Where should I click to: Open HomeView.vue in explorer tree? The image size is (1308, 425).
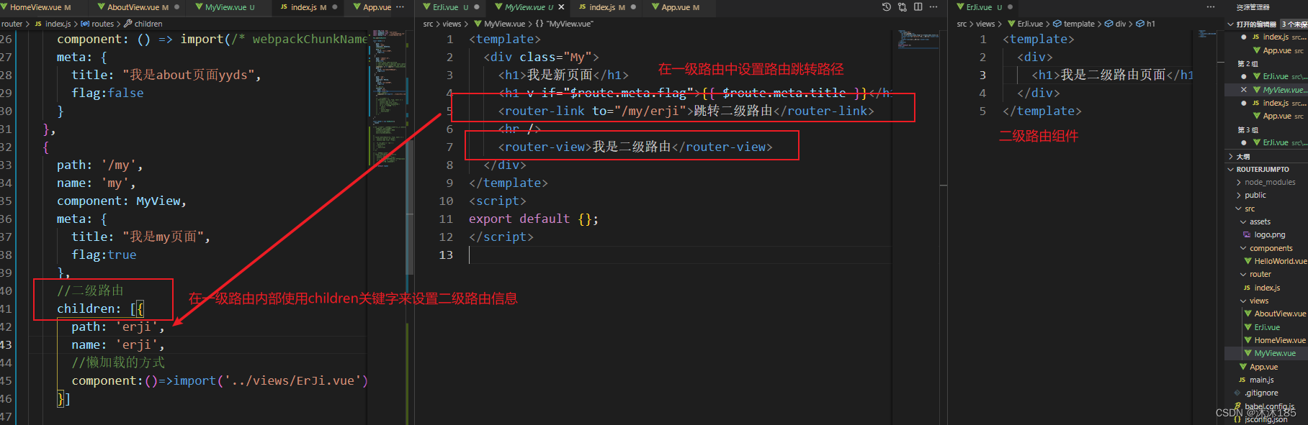(x=1266, y=340)
